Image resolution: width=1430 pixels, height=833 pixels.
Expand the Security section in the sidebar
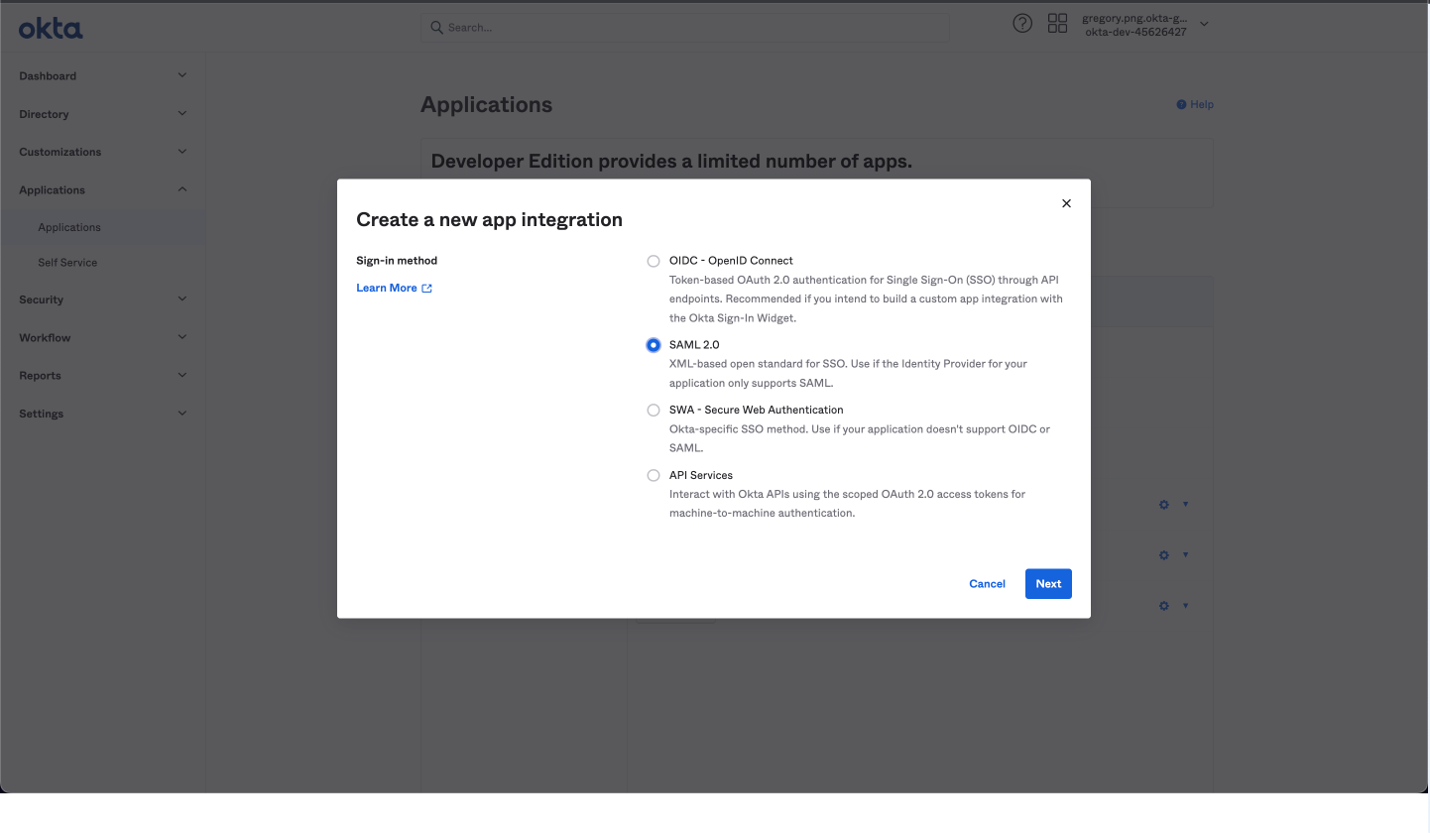coord(99,298)
